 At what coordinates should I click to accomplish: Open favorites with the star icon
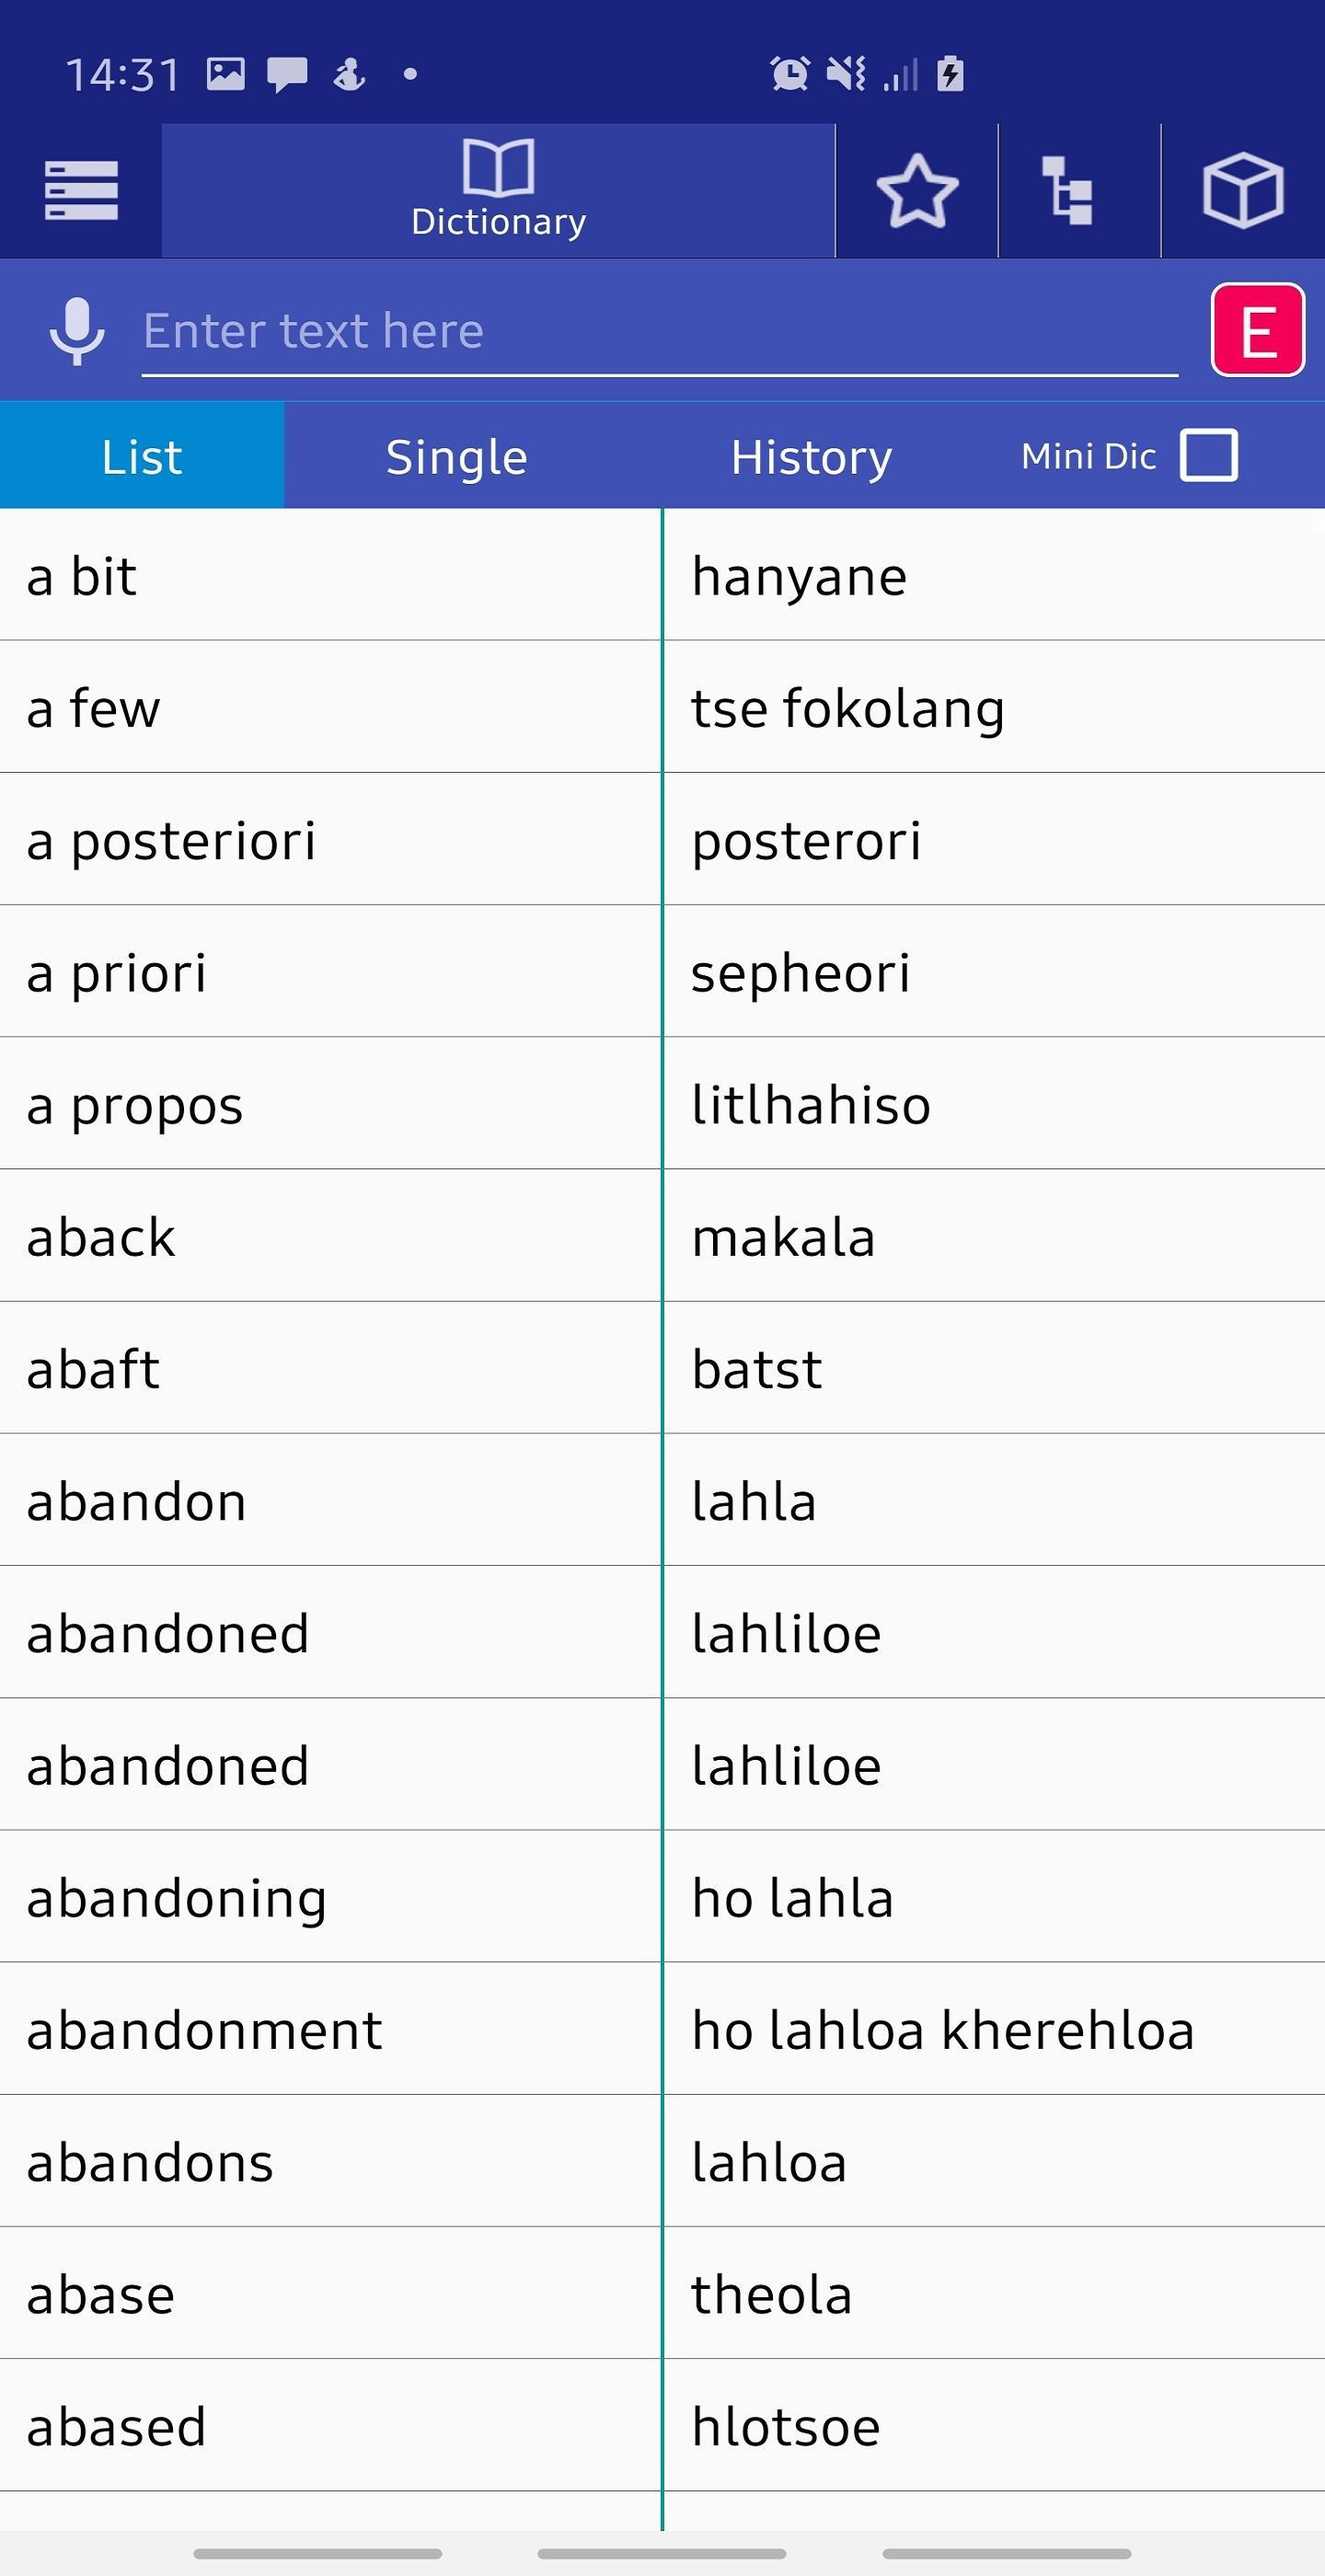(917, 191)
